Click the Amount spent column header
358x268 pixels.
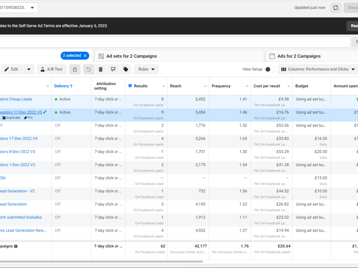click(345, 86)
